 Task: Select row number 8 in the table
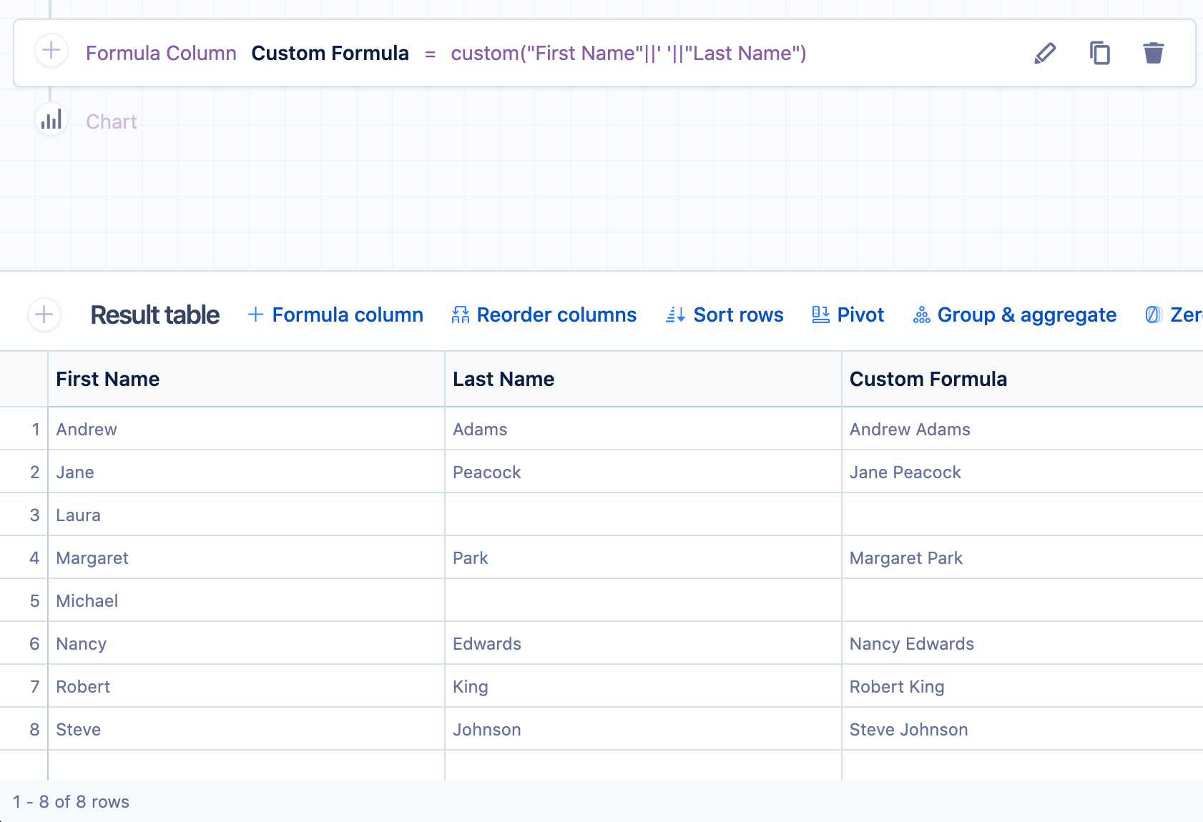pos(34,729)
